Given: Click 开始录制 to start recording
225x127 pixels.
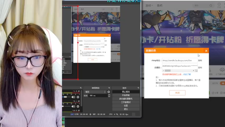Looking at the screenshot, I should [x=126, y=95].
